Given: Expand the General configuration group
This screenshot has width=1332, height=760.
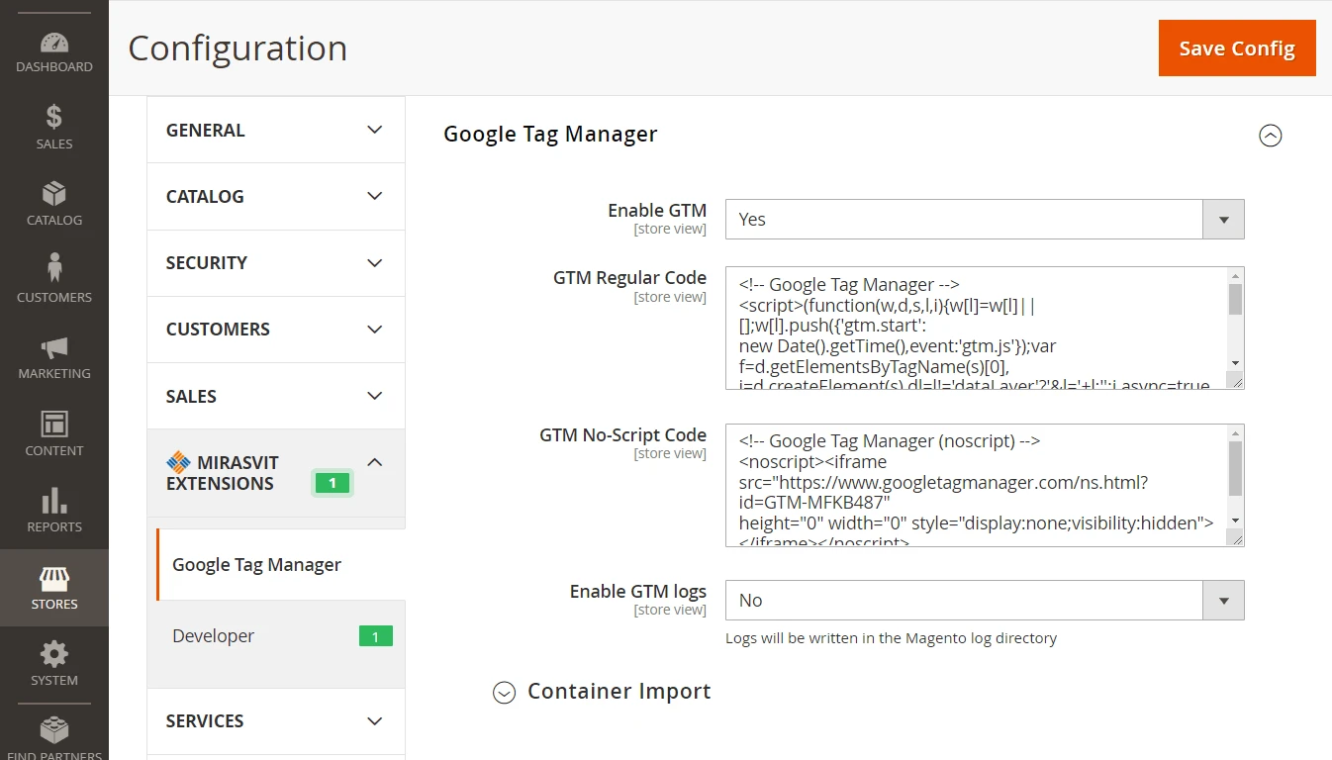Looking at the screenshot, I should pos(275,130).
